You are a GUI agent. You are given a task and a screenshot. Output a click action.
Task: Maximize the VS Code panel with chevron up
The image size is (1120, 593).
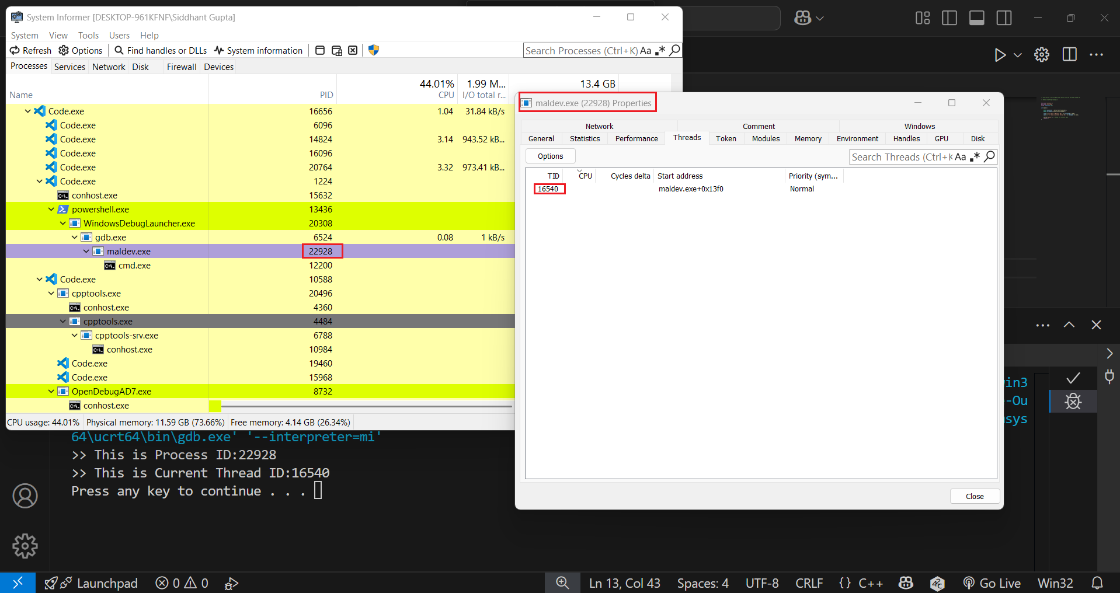[1069, 325]
